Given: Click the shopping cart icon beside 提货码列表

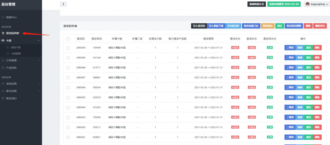Looking at the screenshot, I should point(3,33).
